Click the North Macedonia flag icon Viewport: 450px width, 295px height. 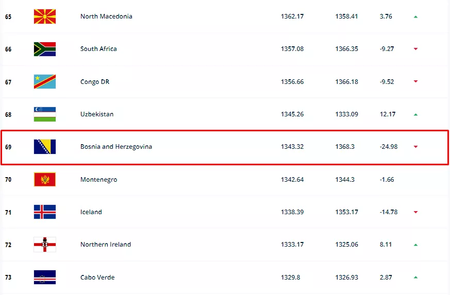click(45, 16)
